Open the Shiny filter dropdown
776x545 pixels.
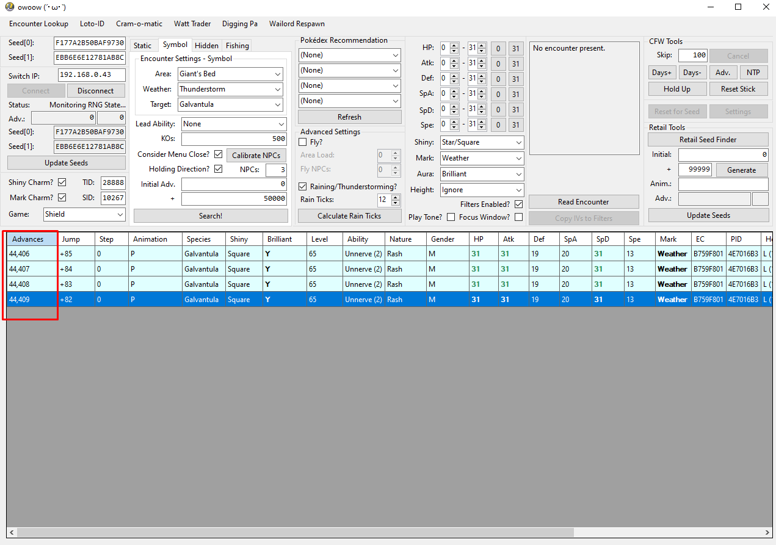482,142
